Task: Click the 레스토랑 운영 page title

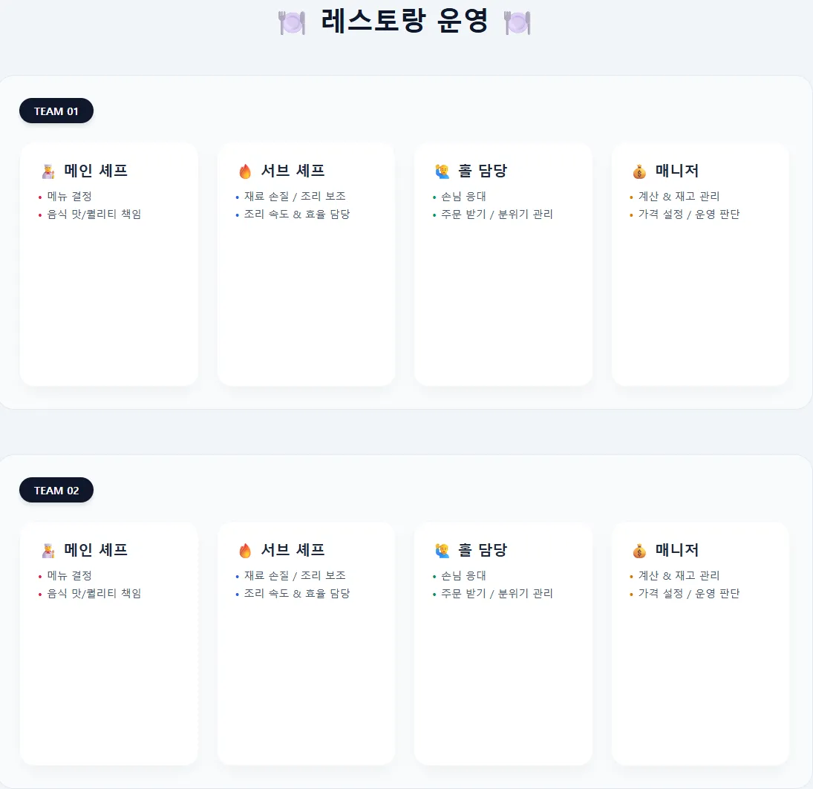Action: pyautogui.click(x=405, y=21)
